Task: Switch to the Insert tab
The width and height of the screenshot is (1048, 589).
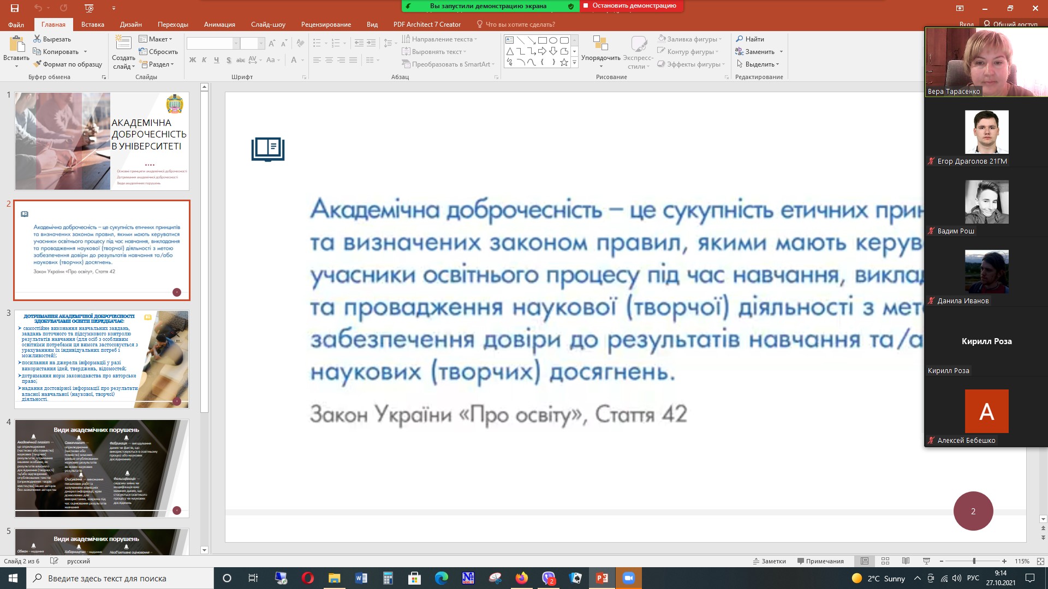Action: tap(93, 25)
